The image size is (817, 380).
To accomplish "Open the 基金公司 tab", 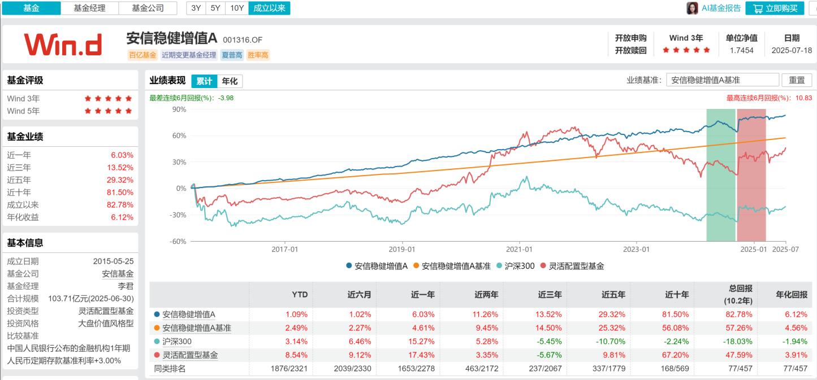I will 148,8.
